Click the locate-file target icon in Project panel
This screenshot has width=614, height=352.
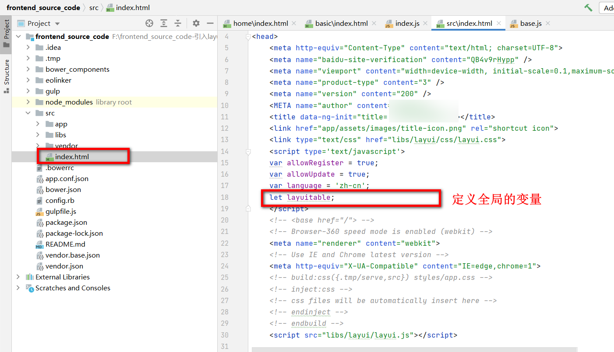tap(149, 23)
